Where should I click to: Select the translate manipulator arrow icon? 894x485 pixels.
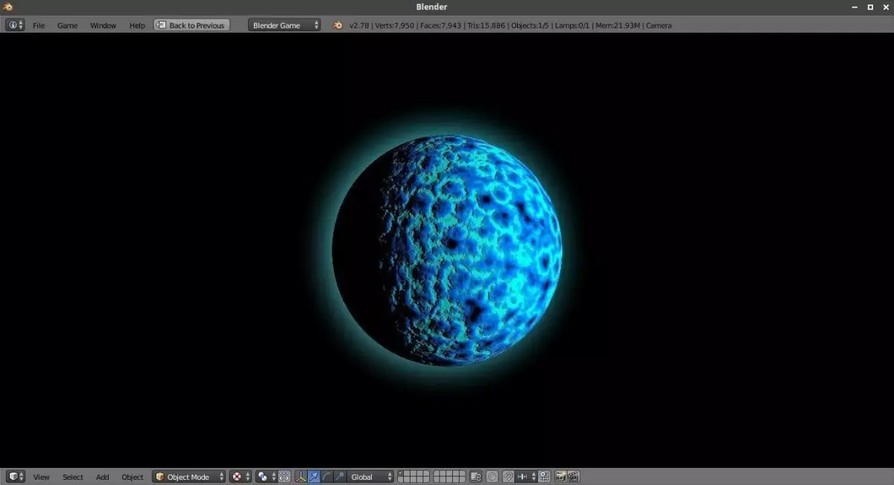coord(314,477)
